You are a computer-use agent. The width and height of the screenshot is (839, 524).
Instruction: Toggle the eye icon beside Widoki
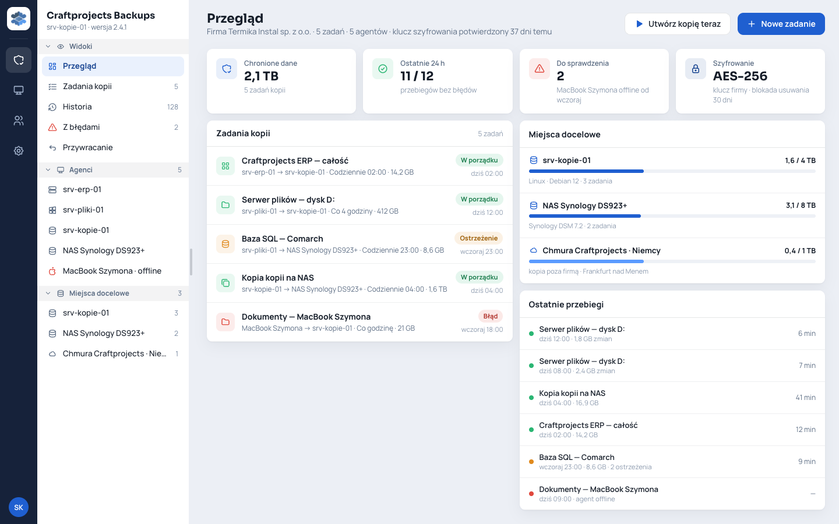61,47
